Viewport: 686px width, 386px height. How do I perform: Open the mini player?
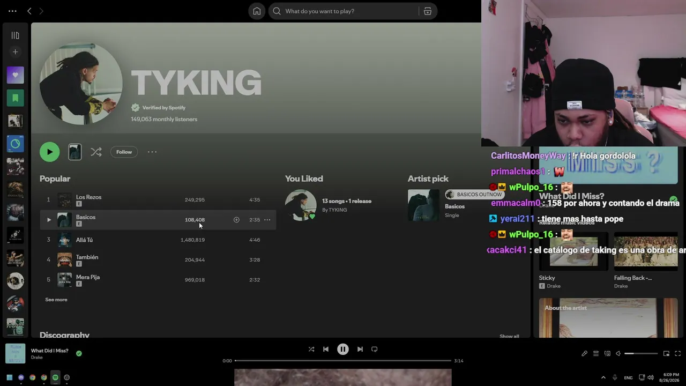[x=666, y=354]
